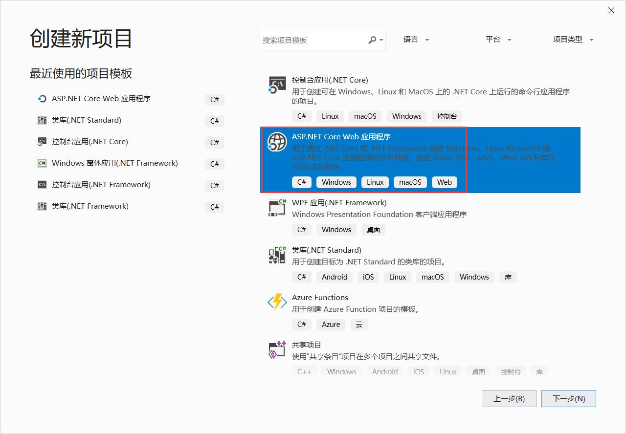Image resolution: width=626 pixels, height=434 pixels.
Task: Click recent console app (.NET Framework) icon
Action: pos(42,185)
